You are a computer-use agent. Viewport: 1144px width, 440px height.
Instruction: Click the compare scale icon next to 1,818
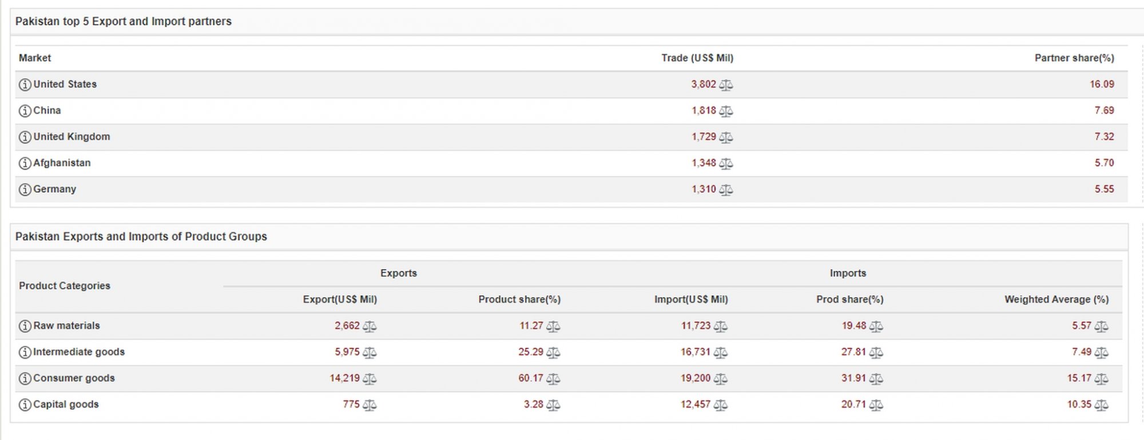[726, 111]
